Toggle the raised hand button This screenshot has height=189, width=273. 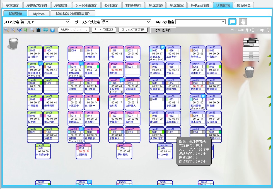pyautogui.click(x=243, y=22)
